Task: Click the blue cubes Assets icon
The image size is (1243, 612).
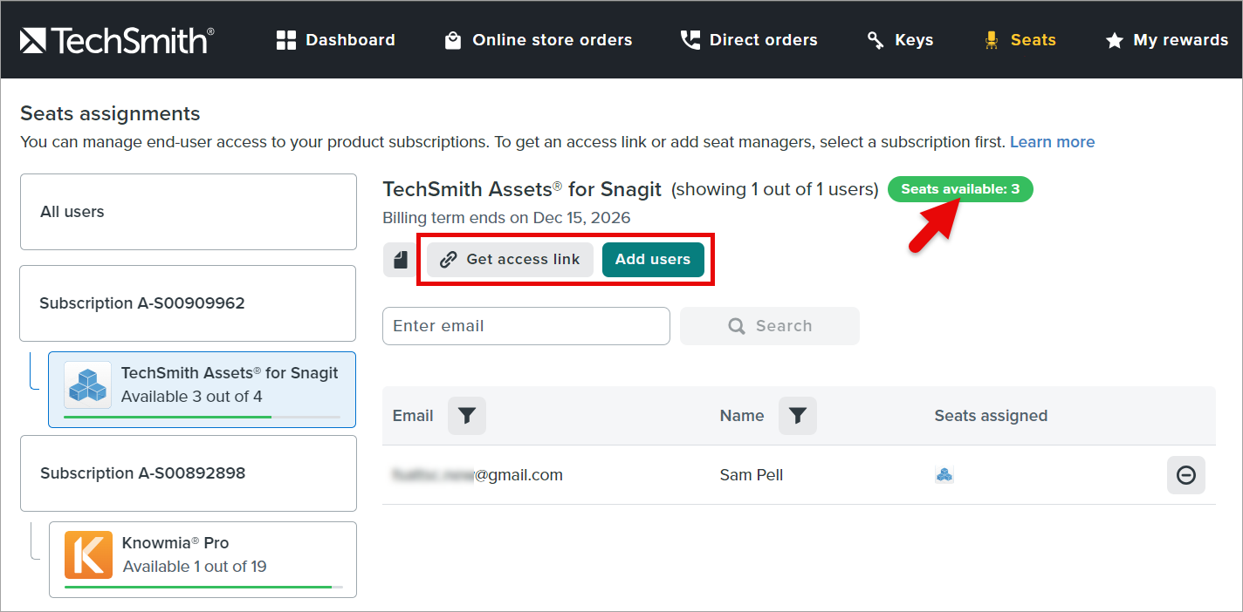Action: [x=87, y=384]
